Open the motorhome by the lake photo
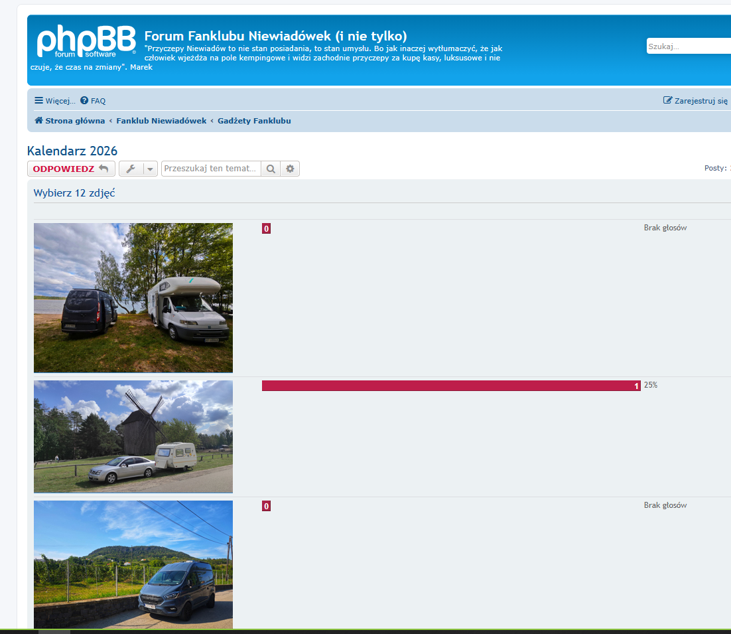 pyautogui.click(x=133, y=297)
